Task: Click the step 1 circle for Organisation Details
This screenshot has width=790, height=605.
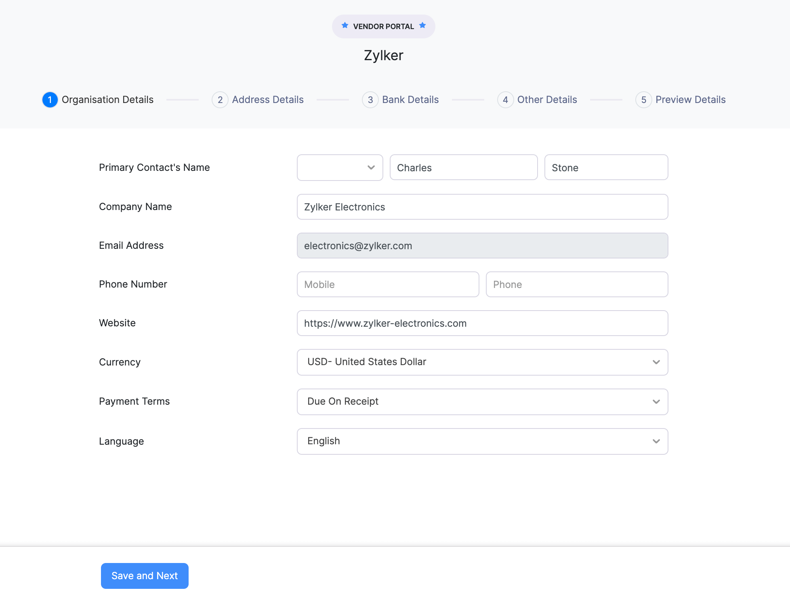Action: [x=50, y=100]
